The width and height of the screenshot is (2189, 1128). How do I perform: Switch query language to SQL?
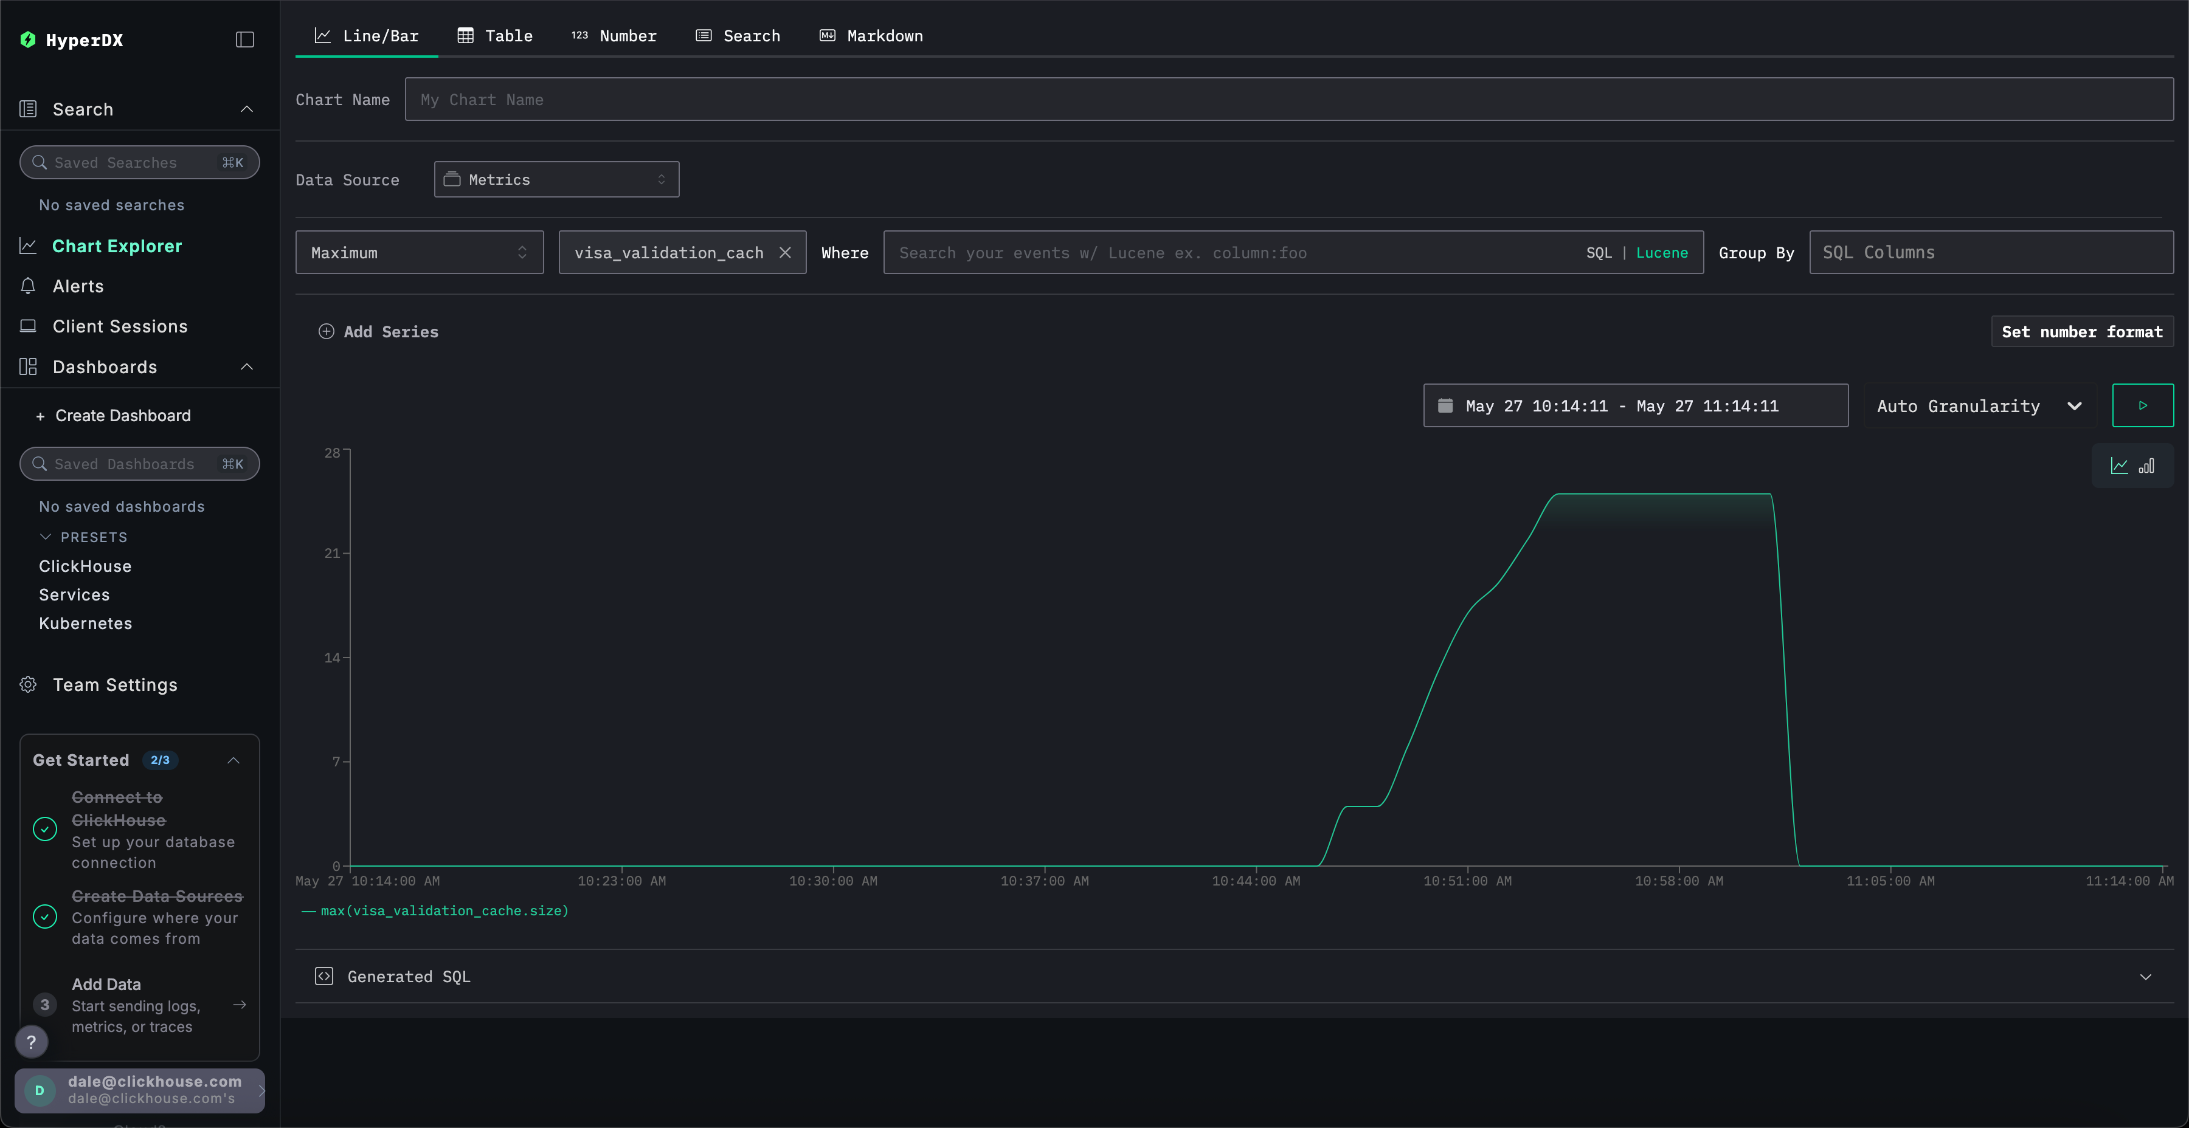[x=1599, y=252]
